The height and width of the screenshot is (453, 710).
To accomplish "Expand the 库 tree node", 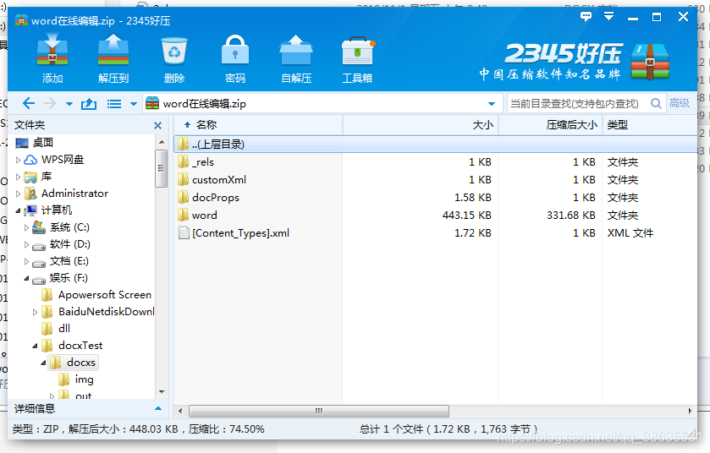I will (18, 177).
